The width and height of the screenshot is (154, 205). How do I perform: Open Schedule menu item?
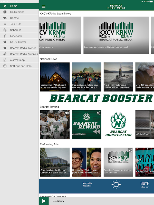(20, 30)
